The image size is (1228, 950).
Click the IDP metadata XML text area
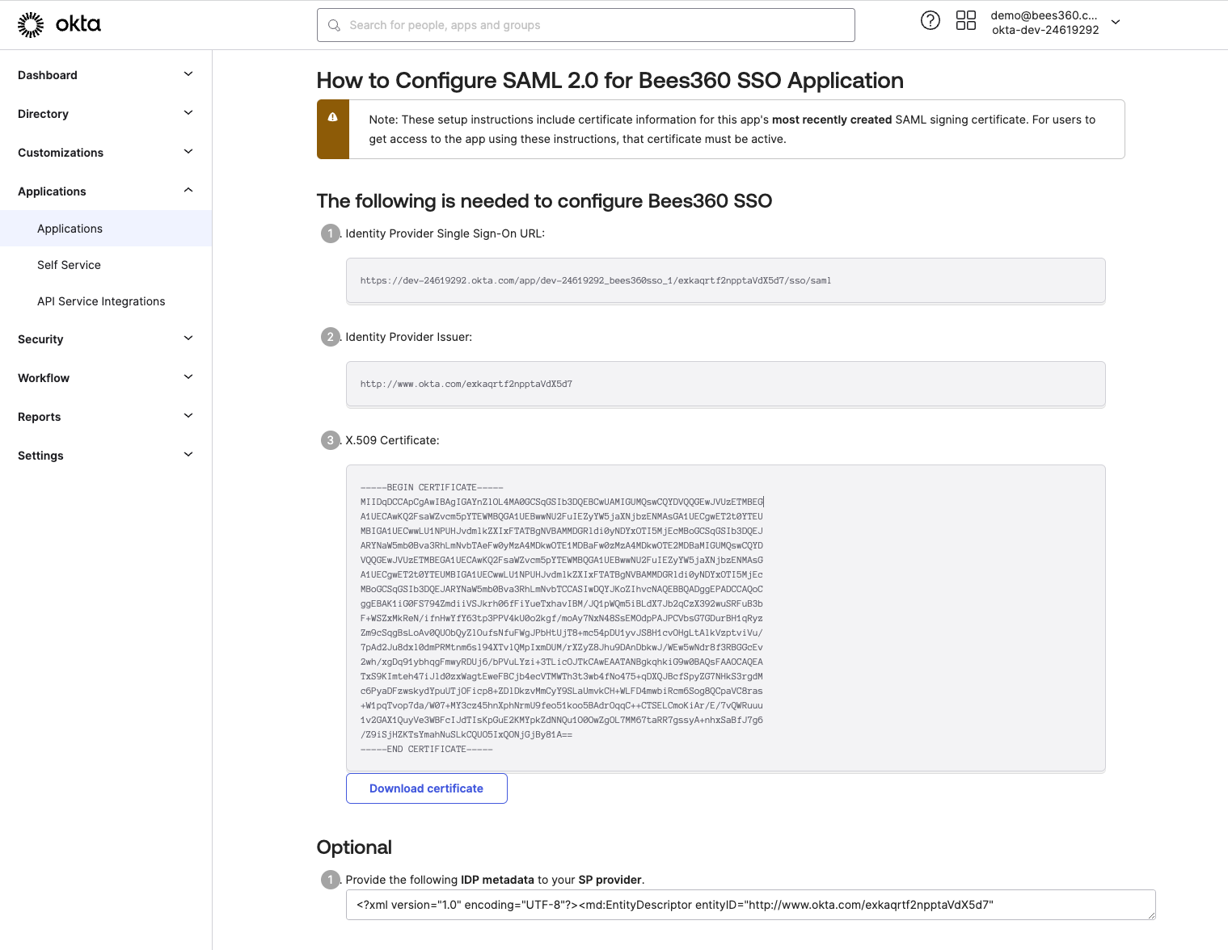coord(750,905)
